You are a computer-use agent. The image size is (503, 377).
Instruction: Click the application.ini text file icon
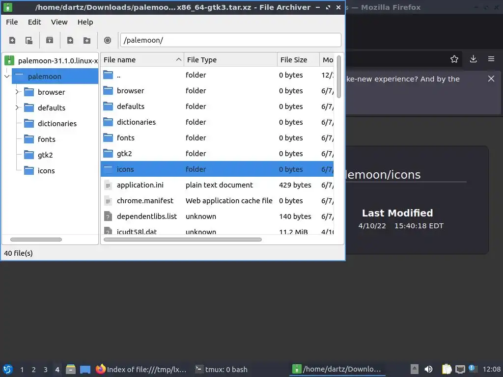(108, 185)
